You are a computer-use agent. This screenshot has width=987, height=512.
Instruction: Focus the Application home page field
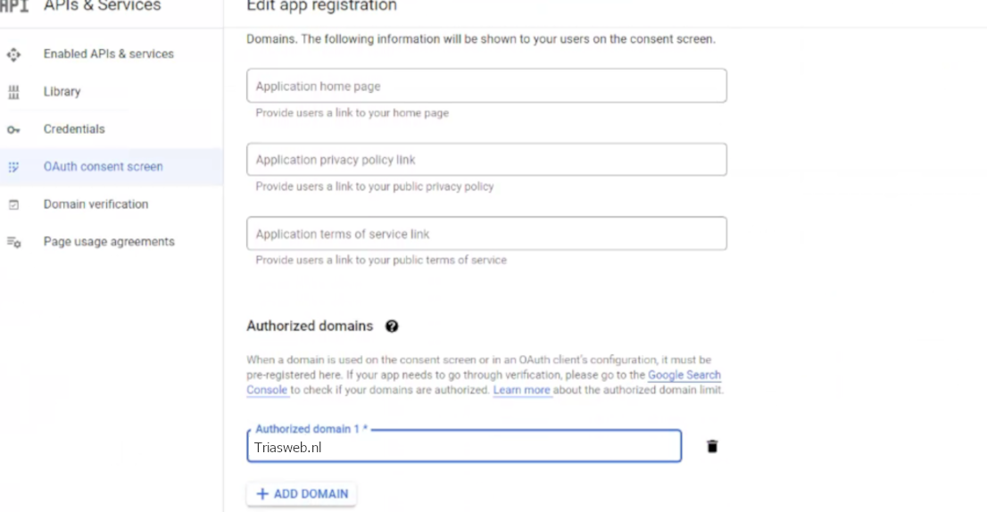pyautogui.click(x=486, y=87)
